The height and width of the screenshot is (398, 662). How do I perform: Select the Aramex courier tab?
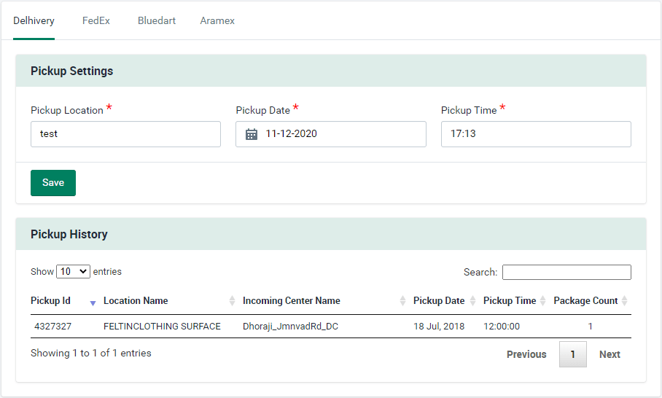[217, 20]
